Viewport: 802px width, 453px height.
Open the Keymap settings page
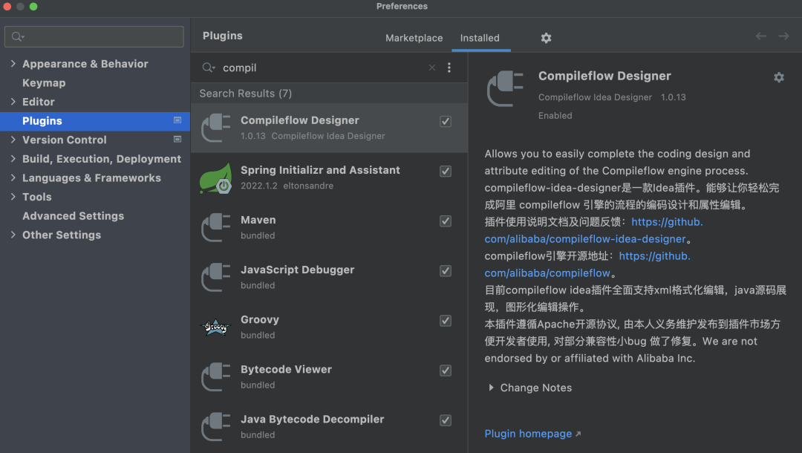click(44, 83)
